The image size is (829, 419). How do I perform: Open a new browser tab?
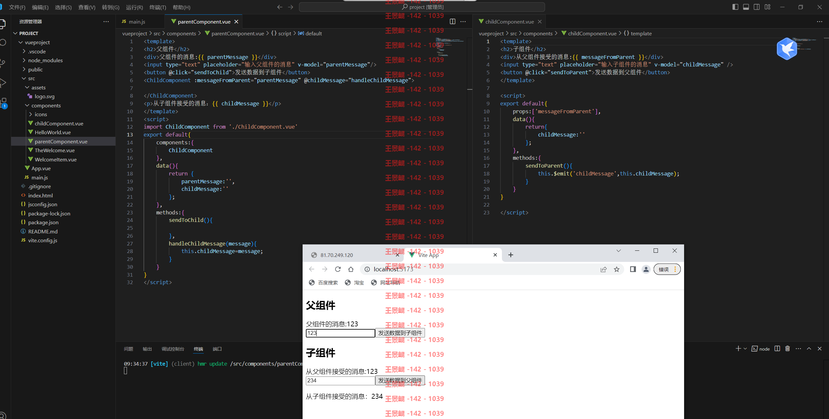[511, 255]
